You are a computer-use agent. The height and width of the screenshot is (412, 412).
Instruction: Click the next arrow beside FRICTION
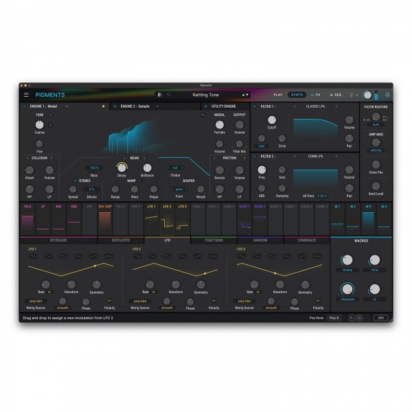click(244, 158)
